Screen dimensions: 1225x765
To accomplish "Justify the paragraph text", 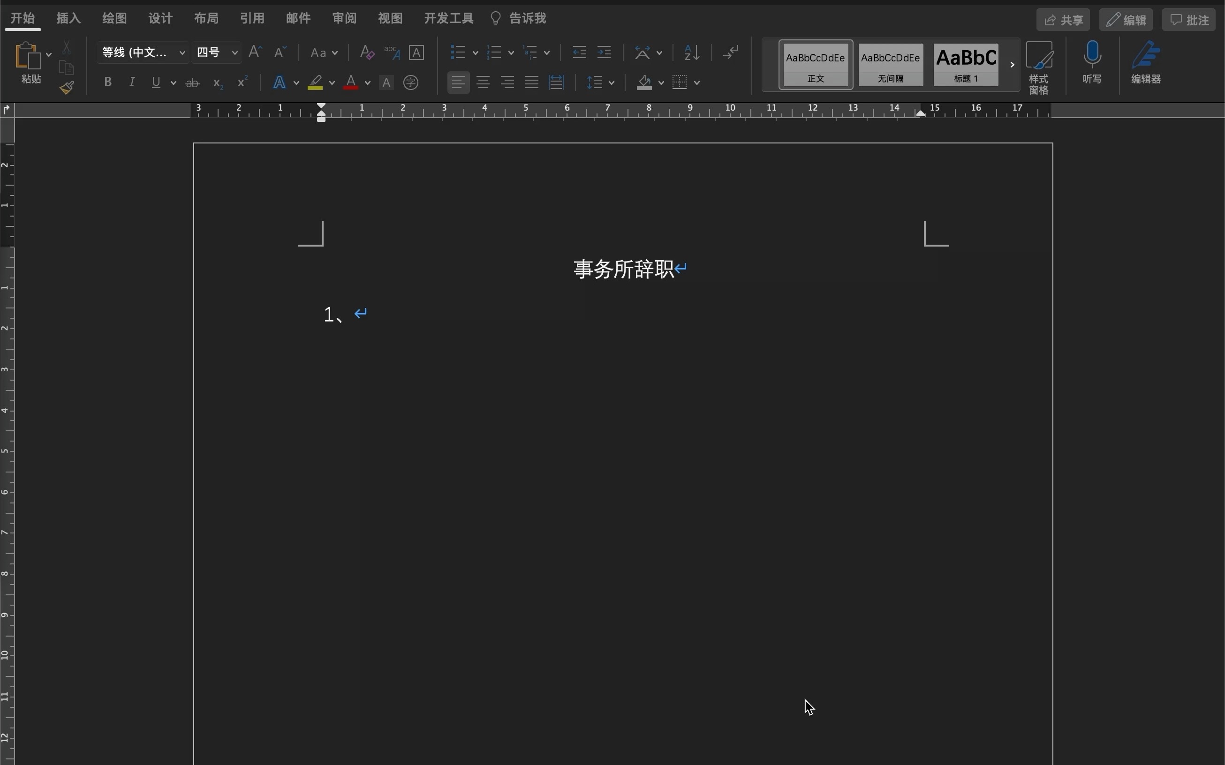I will (x=531, y=82).
